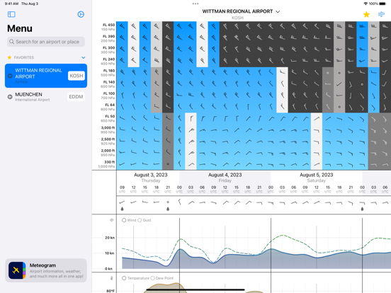Click the EDDM code badge
Image resolution: width=391 pixels, height=293 pixels.
coord(76,97)
